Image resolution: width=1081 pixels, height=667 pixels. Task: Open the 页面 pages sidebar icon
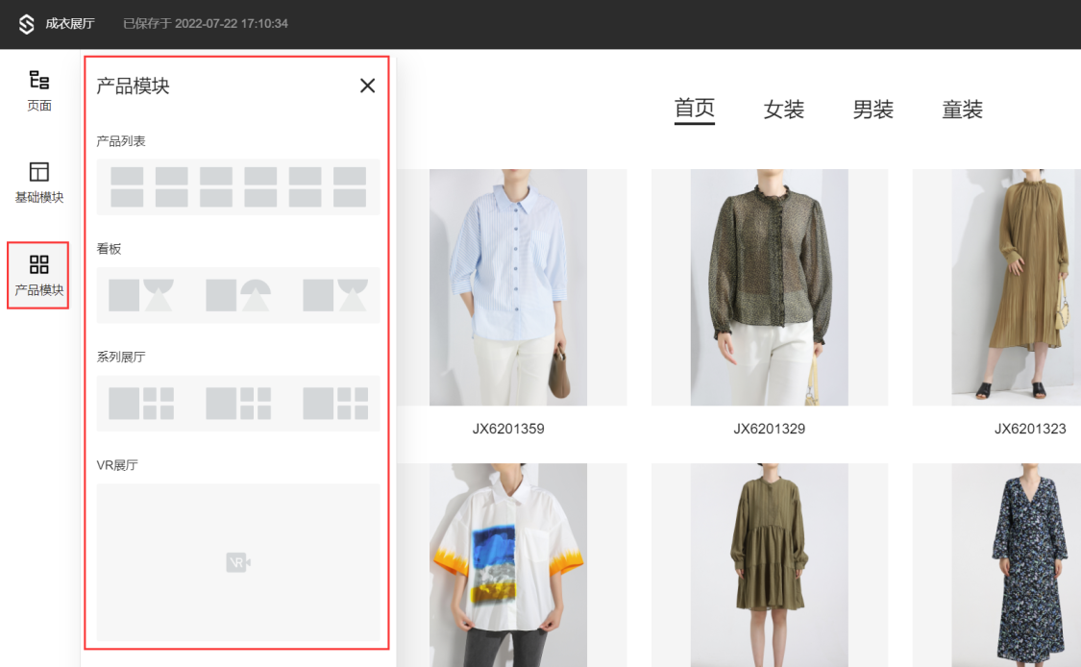(38, 90)
